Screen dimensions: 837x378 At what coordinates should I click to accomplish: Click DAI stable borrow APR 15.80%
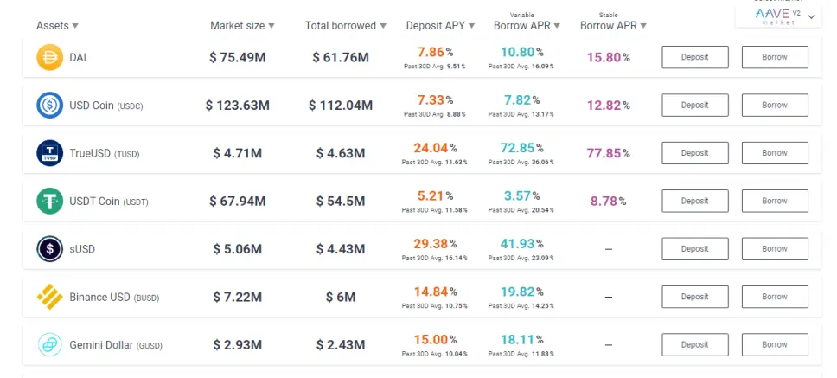609,57
